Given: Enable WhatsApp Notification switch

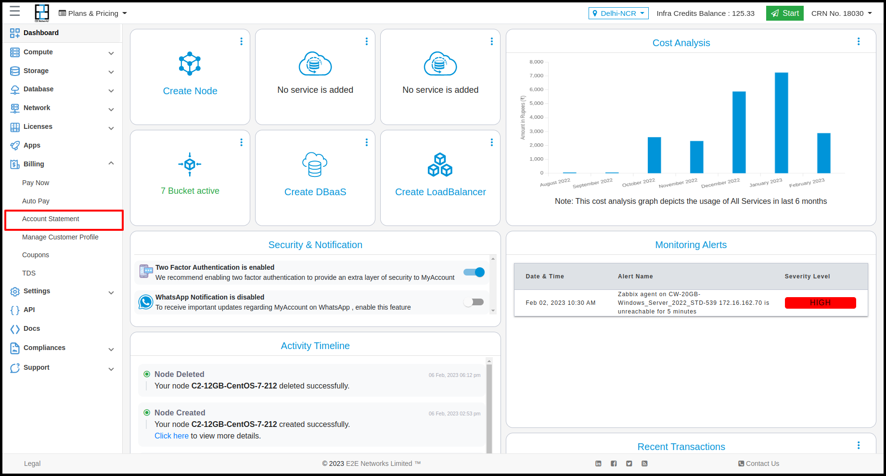Looking at the screenshot, I should point(474,302).
